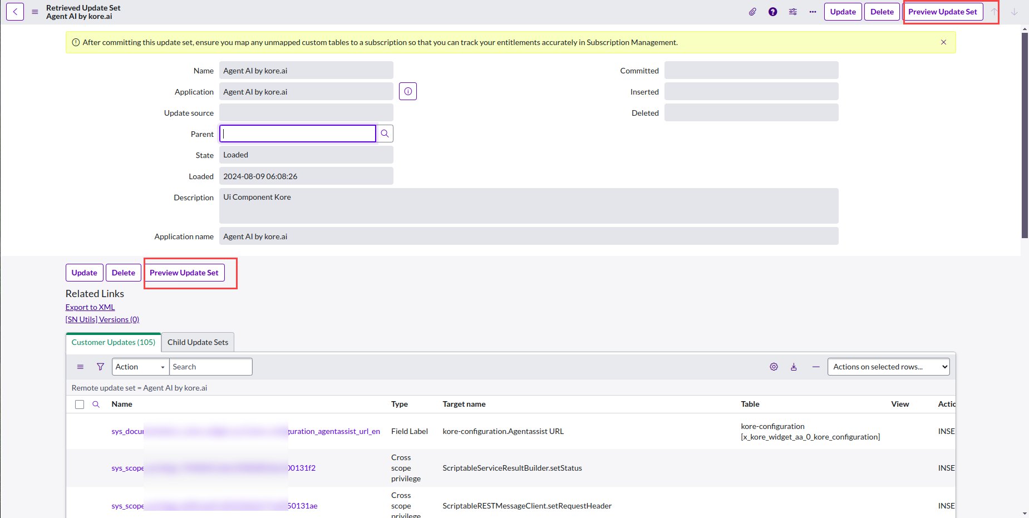This screenshot has height=518, width=1029.
Task: Select the Customer Updates (105) tab
Action: tap(114, 342)
